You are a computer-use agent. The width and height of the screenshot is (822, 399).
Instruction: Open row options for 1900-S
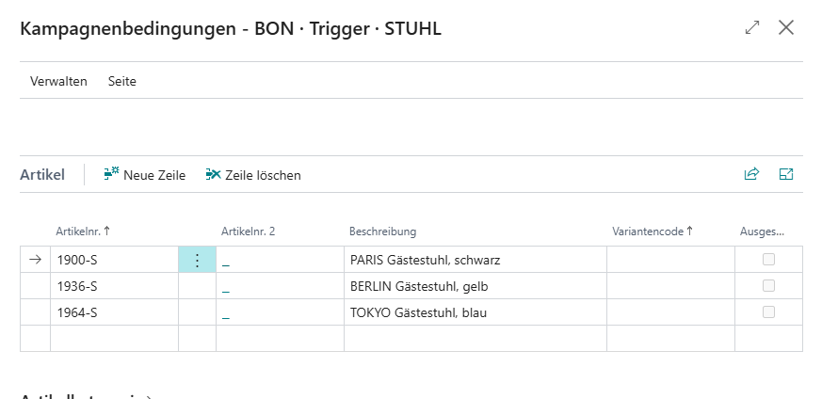[x=197, y=260]
